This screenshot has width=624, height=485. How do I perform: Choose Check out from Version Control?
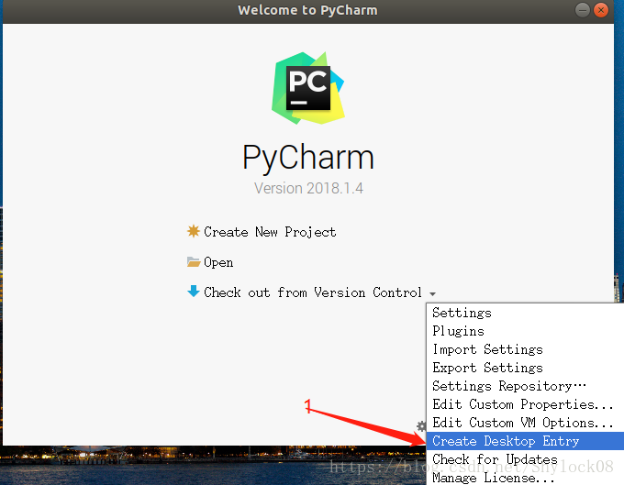[x=312, y=292]
